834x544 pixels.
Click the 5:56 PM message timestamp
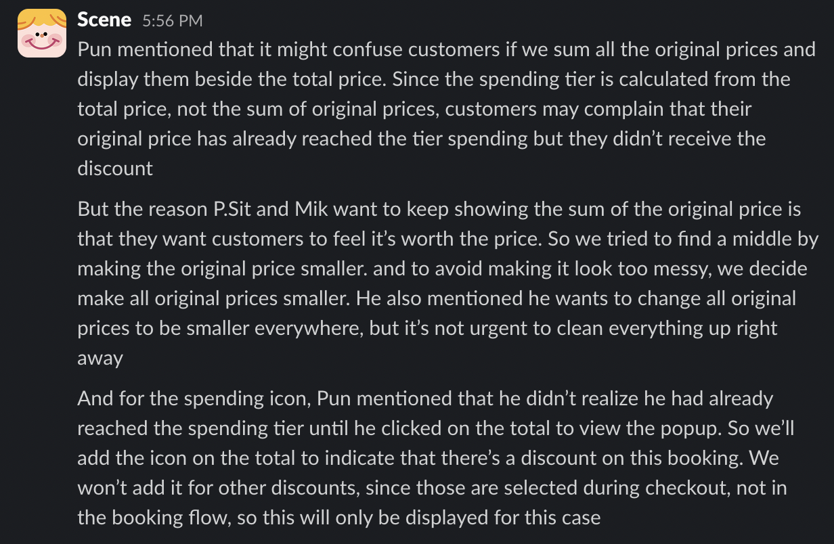(x=172, y=21)
